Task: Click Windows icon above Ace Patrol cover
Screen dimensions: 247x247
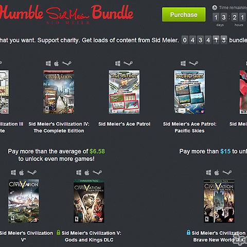Action: [118, 63]
